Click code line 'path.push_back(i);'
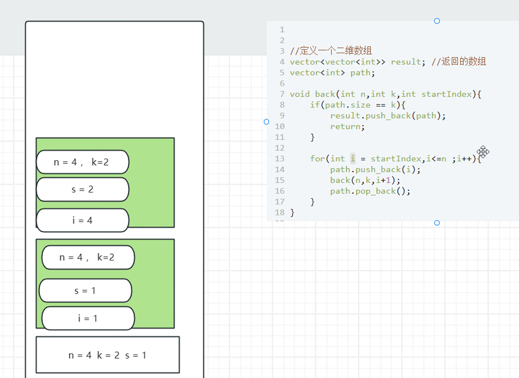519x378 pixels. click(x=375, y=169)
